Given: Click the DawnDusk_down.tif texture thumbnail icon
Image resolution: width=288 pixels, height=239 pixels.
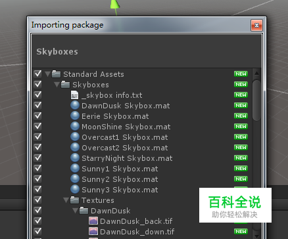Looking at the screenshot, I should [93, 231].
